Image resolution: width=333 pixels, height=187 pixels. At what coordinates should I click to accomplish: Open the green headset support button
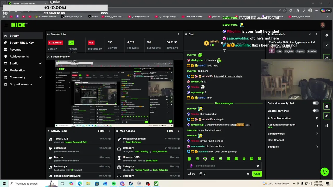pyautogui.click(x=324, y=171)
